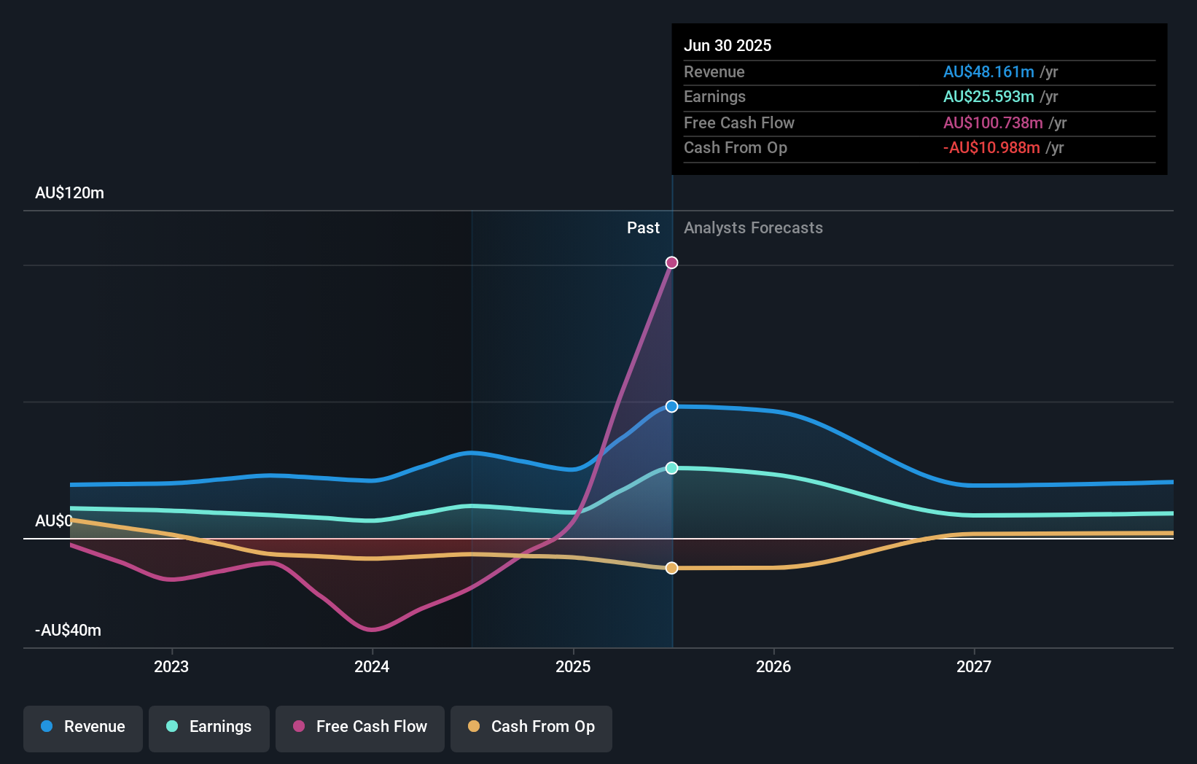Image resolution: width=1197 pixels, height=764 pixels.
Task: Toggle the Free Cash Flow legend button
Action: coord(360,728)
